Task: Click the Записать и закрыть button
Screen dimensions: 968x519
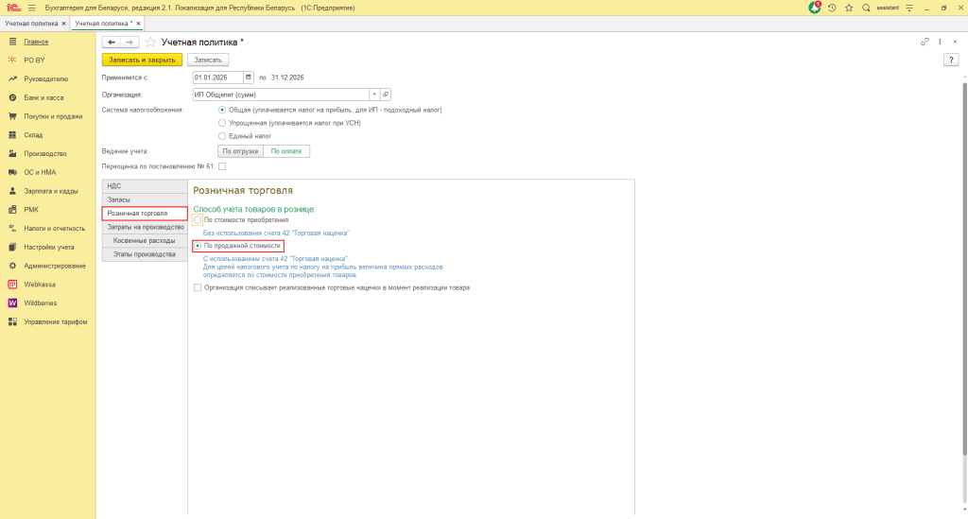Action: pyautogui.click(x=141, y=60)
